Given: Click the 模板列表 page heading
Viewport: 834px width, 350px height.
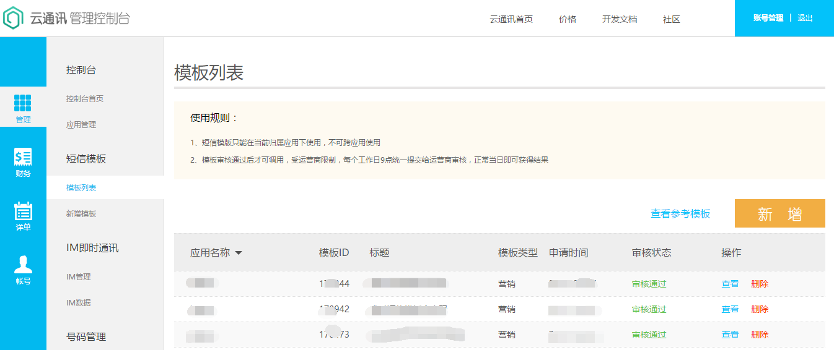Looking at the screenshot, I should [x=209, y=72].
